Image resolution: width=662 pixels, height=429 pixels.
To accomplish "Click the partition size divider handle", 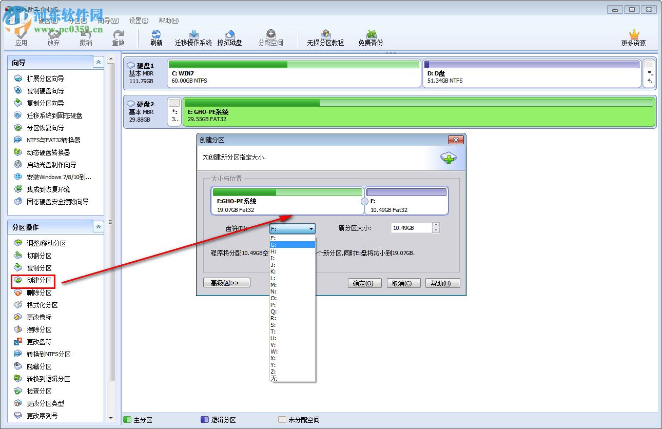I will click(x=363, y=202).
